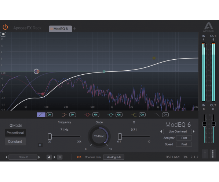Image resolution: width=219 pixels, height=182 pixels.
Task: Solo the band with the S button
Action: (x=40, y=145)
